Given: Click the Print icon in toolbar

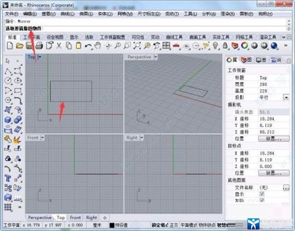Looking at the screenshot, I should click(40, 46).
